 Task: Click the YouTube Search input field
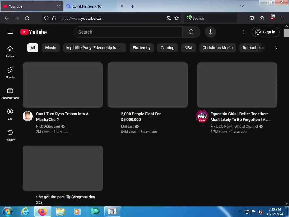pyautogui.click(x=128, y=32)
